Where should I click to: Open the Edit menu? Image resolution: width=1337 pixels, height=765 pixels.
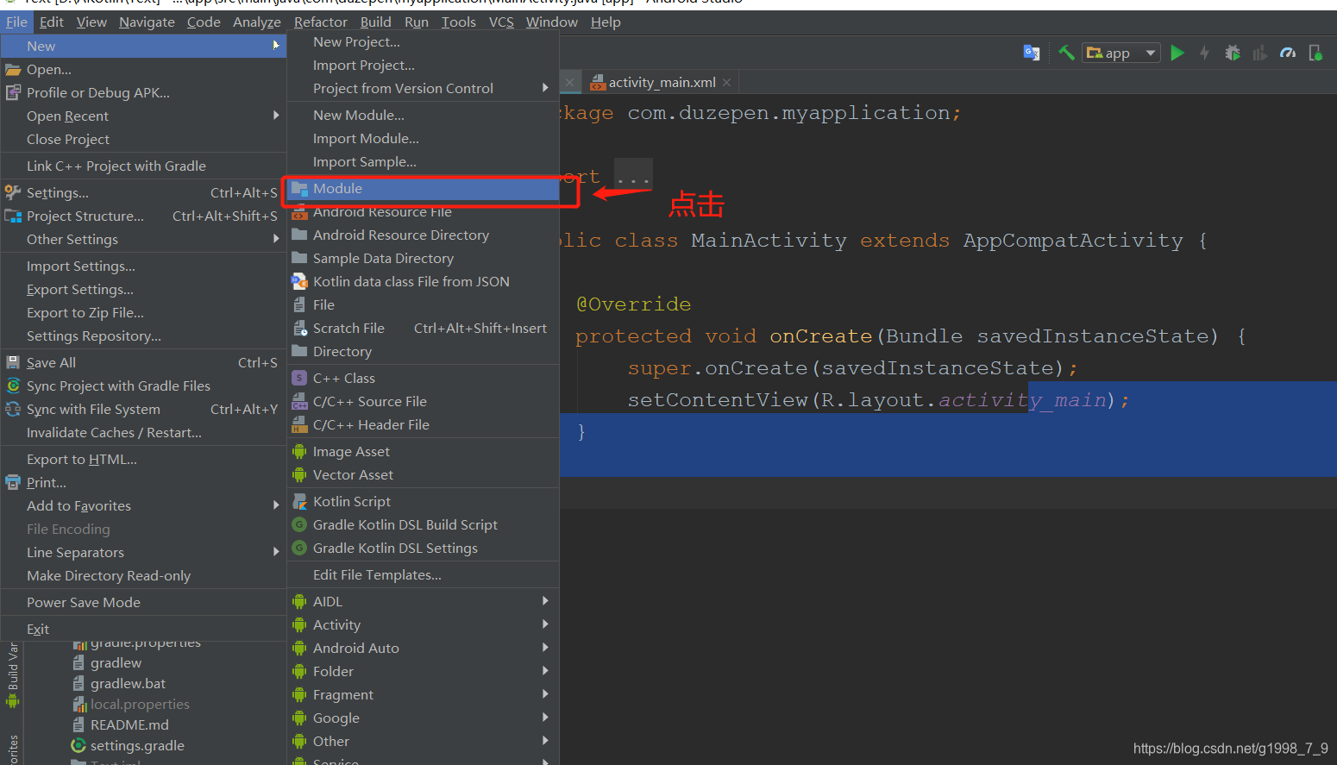[x=52, y=22]
